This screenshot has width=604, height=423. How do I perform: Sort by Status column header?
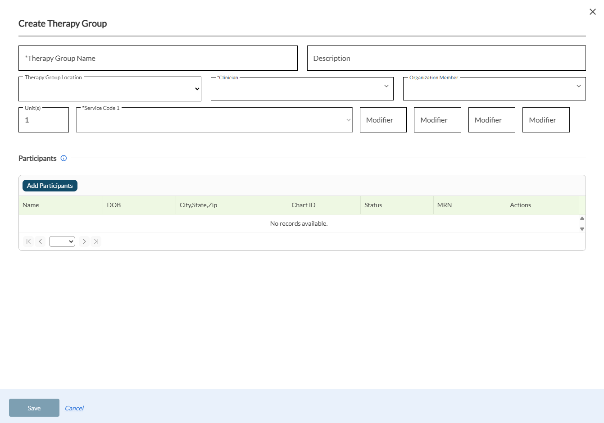(x=397, y=205)
